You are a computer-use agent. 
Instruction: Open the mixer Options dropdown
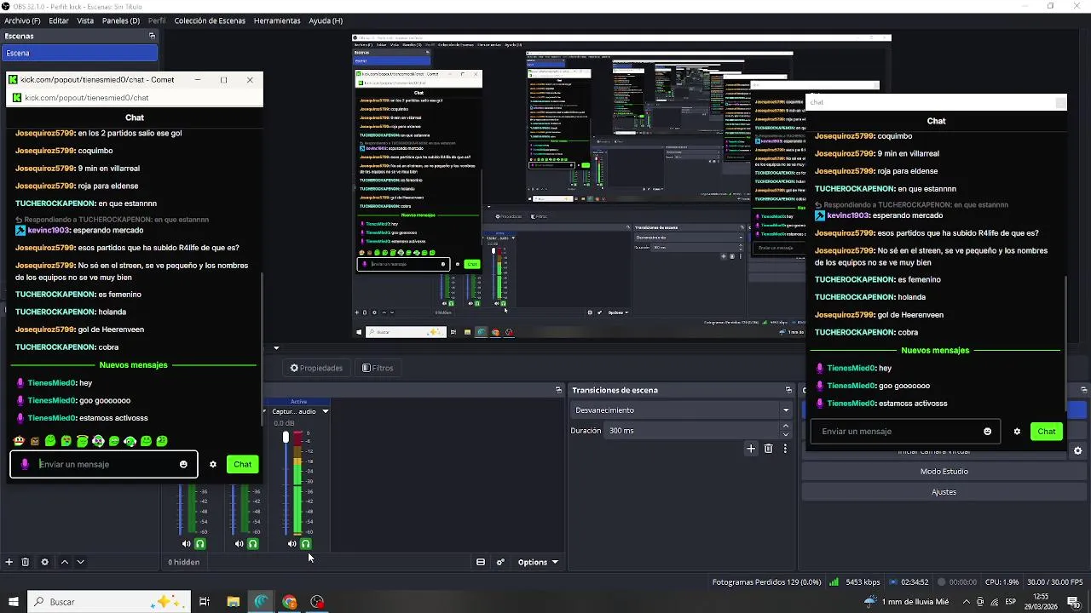[538, 562]
